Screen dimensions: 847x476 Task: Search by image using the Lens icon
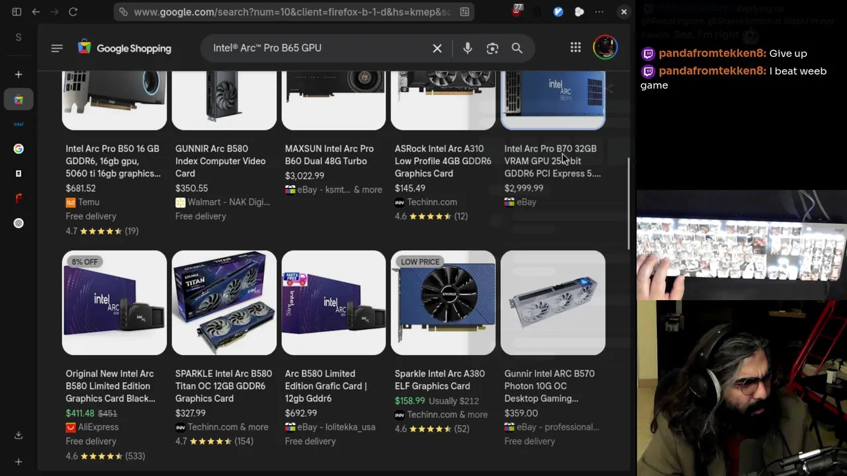click(x=492, y=48)
